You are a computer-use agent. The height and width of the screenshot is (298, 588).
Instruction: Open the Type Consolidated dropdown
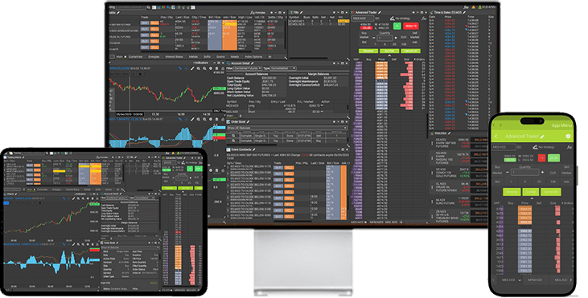point(283,68)
